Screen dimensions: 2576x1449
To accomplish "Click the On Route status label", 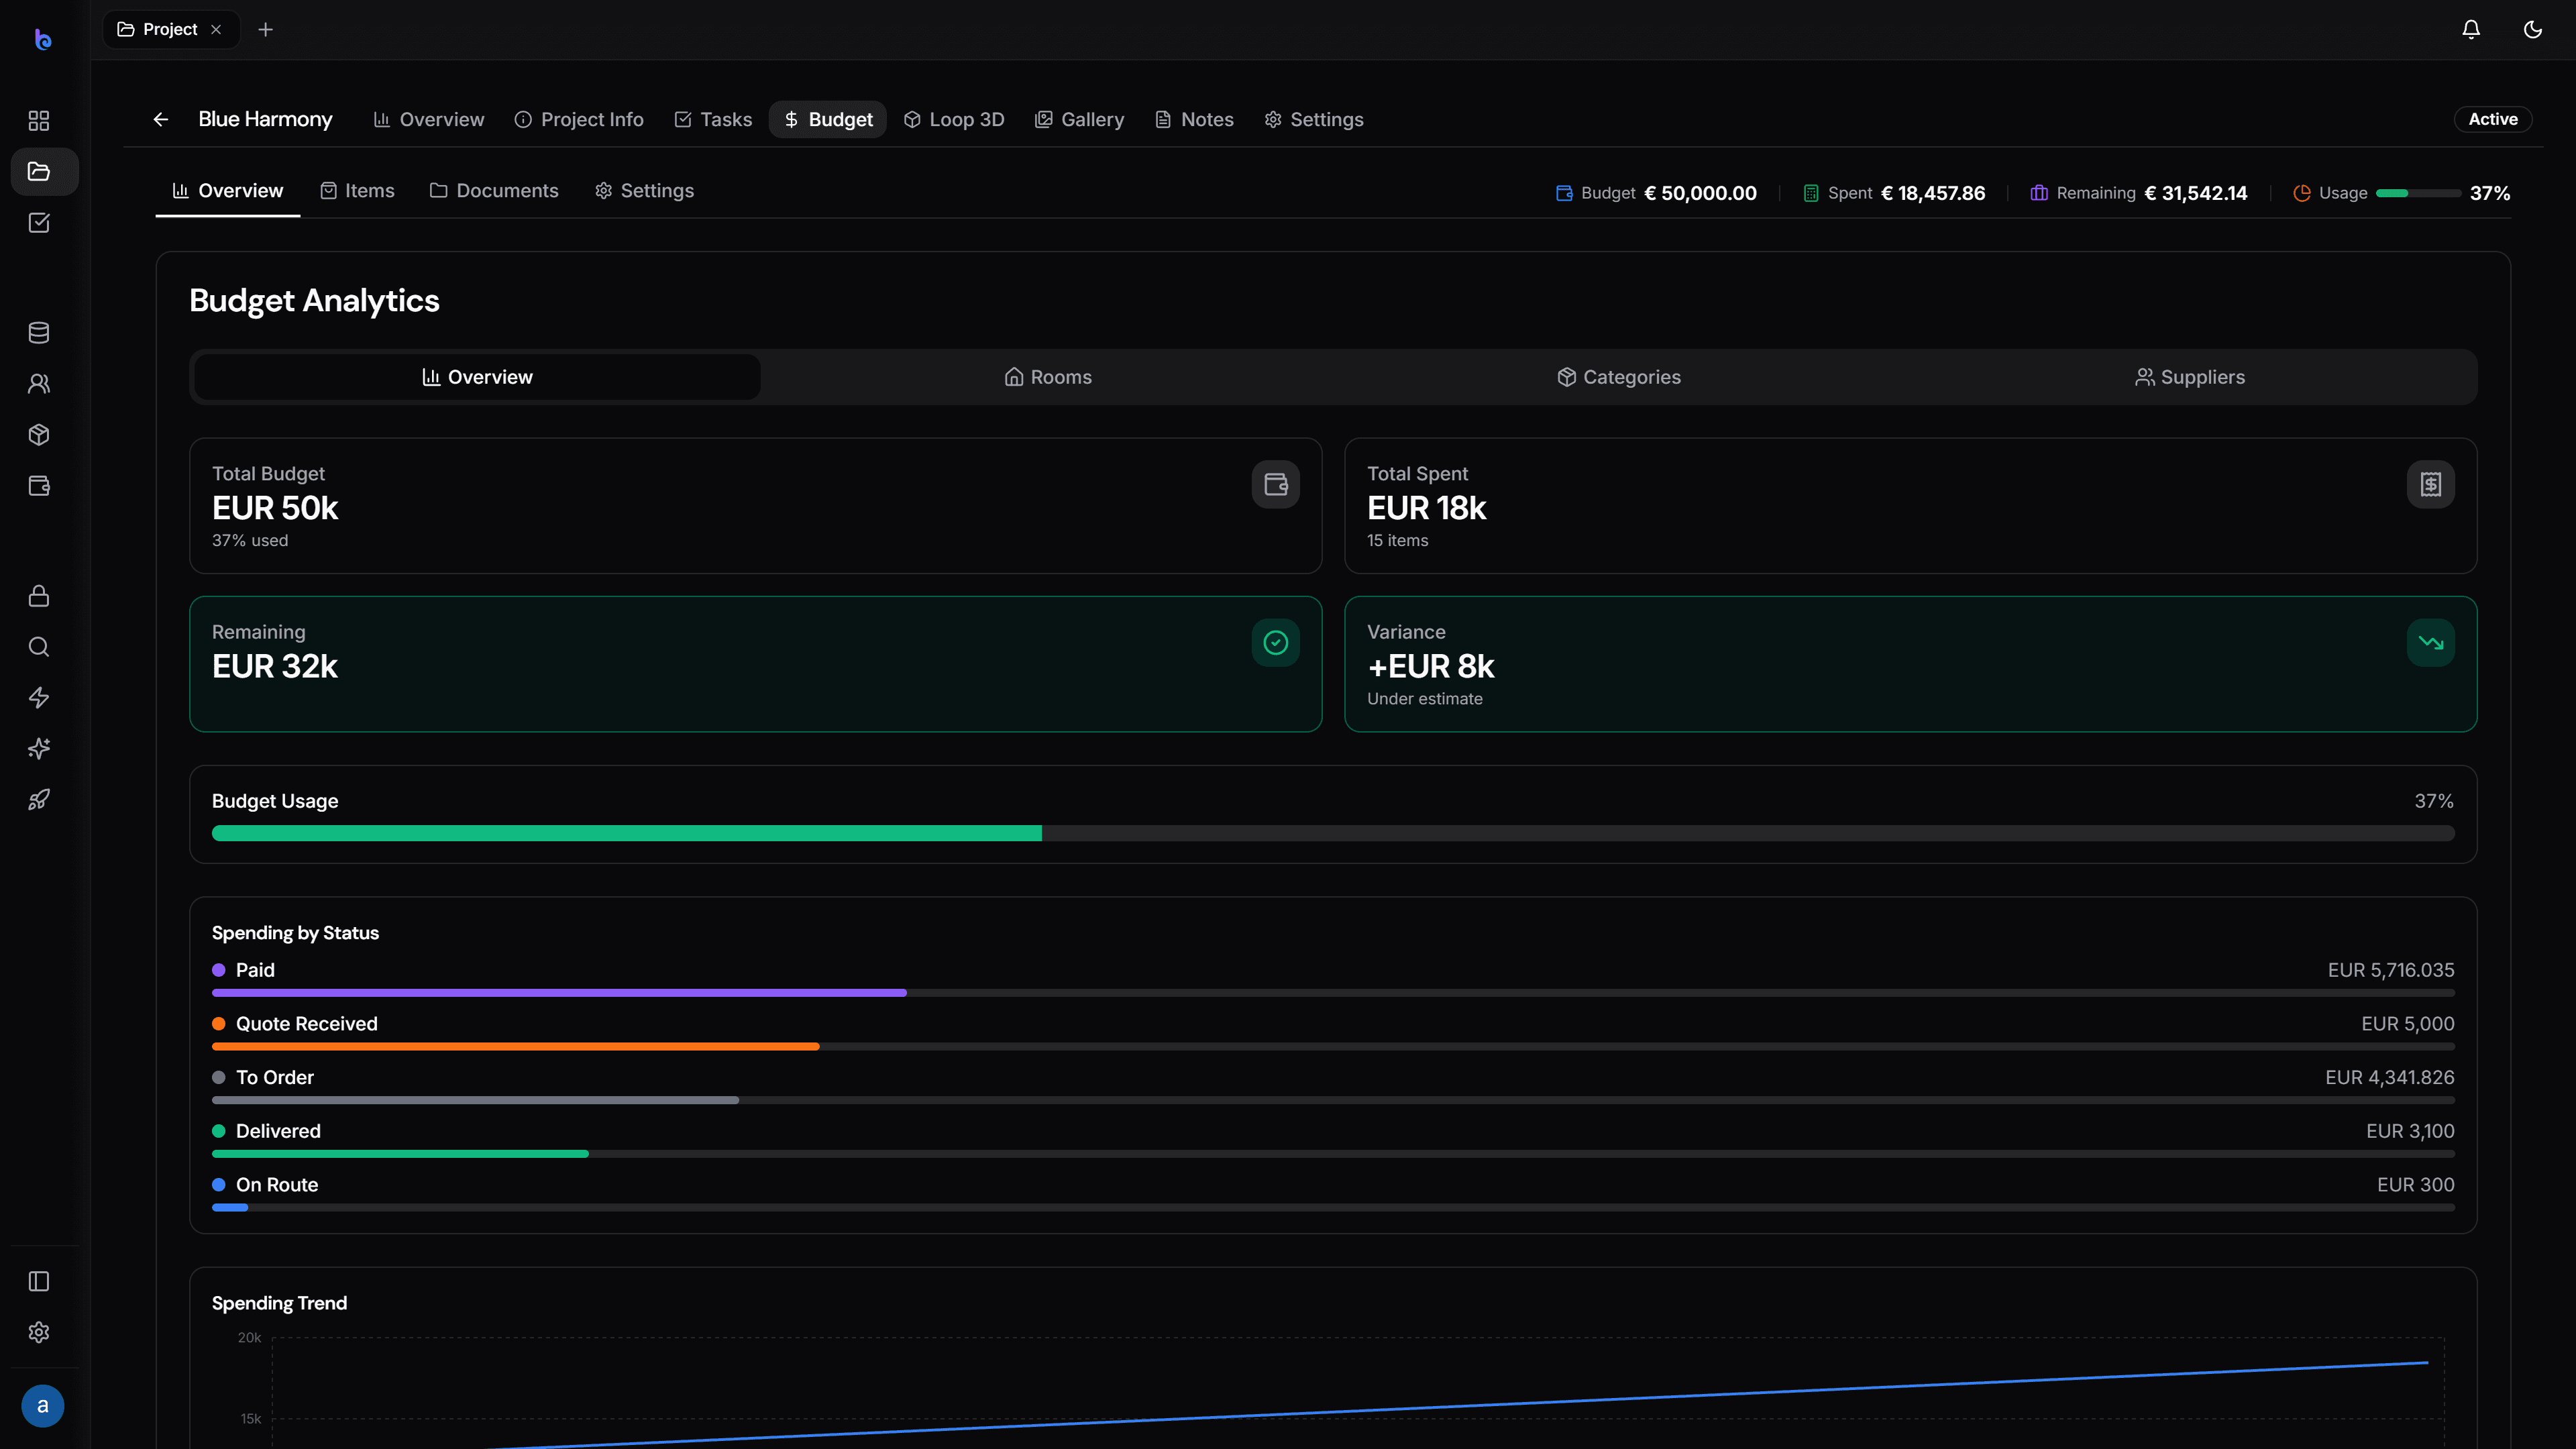I will click(x=277, y=1185).
